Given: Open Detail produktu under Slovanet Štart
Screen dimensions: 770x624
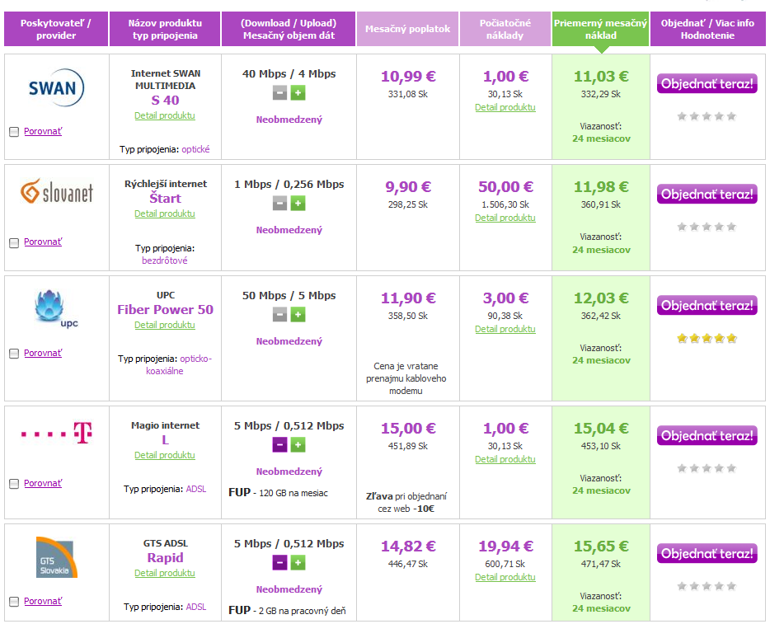Looking at the screenshot, I should click(165, 213).
